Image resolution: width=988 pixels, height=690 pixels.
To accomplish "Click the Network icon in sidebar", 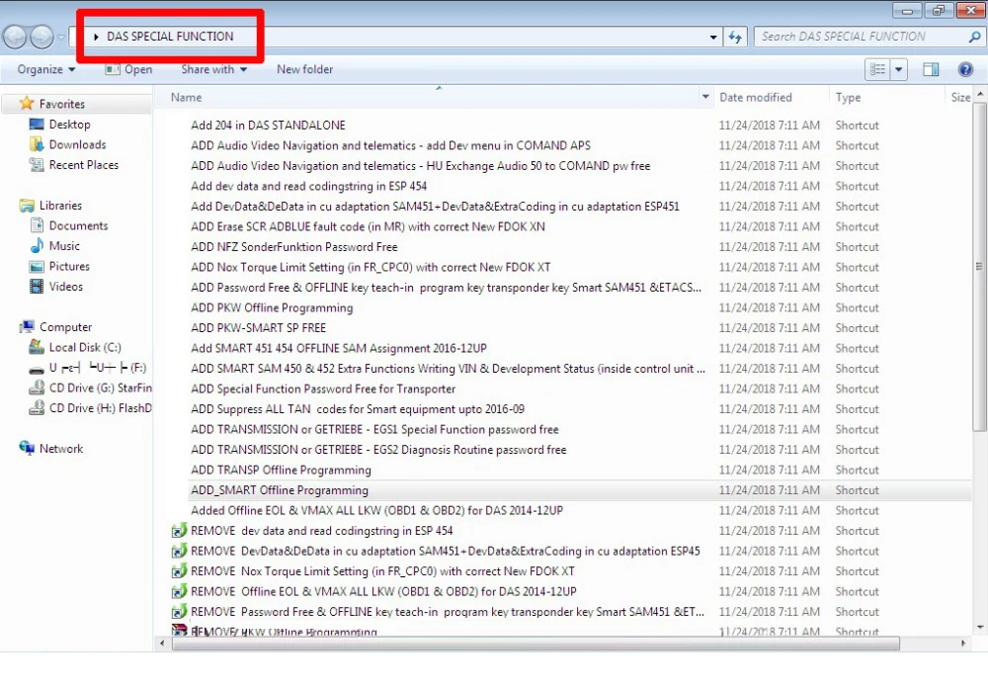I will 27,448.
